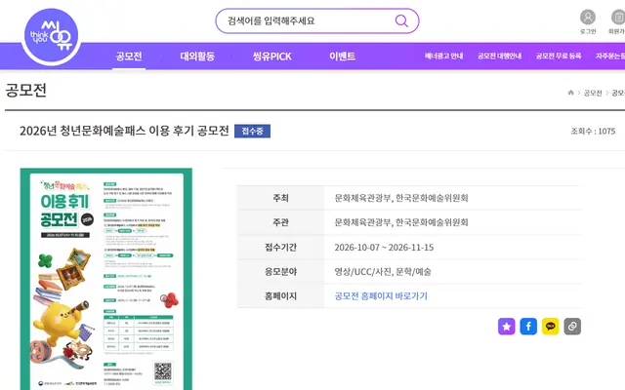Share via the KakaoTalk icon
The width and height of the screenshot is (625, 390).
(x=550, y=327)
